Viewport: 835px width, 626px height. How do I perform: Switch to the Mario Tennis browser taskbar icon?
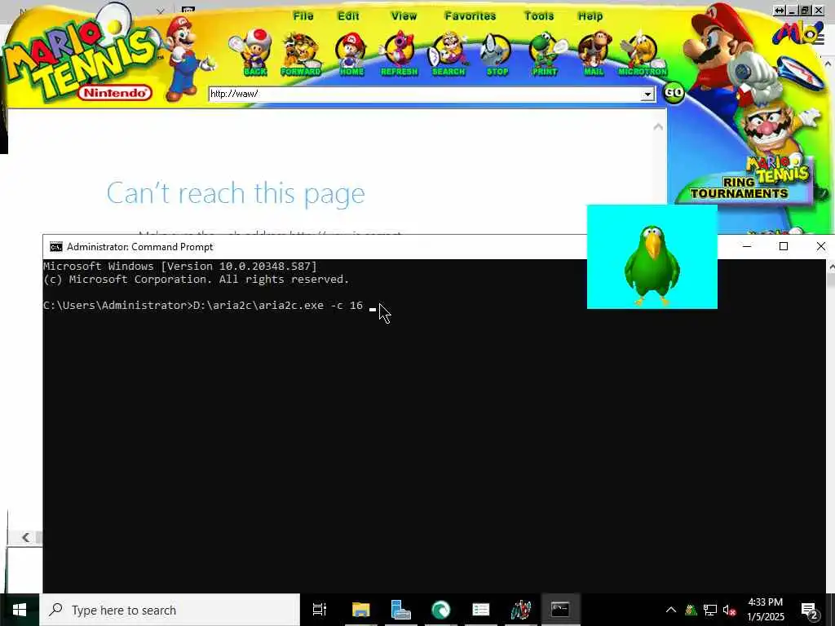pyautogui.click(x=521, y=610)
